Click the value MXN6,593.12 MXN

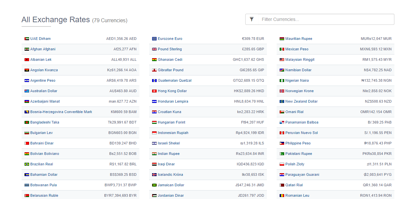376,49
